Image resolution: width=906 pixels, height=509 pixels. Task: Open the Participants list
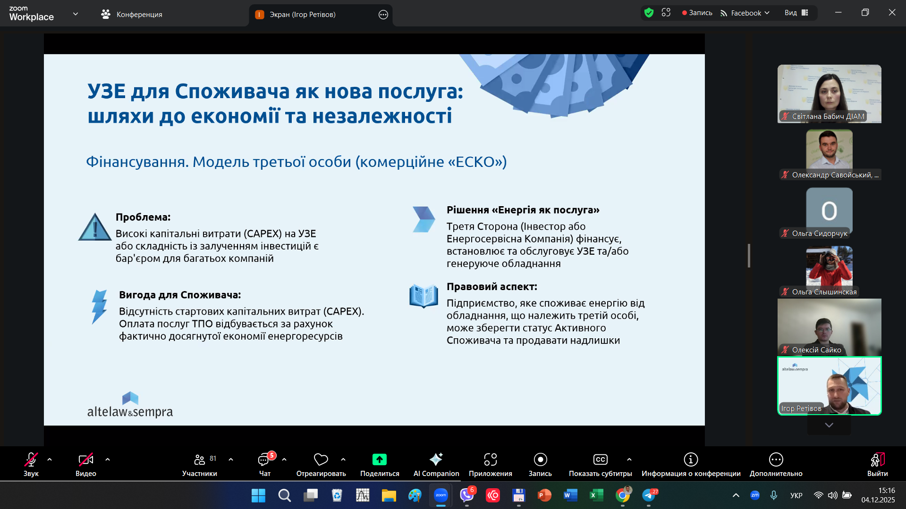(x=200, y=464)
